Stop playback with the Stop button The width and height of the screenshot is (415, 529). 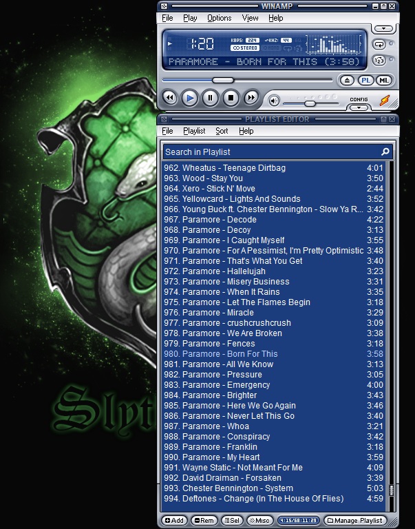point(231,98)
